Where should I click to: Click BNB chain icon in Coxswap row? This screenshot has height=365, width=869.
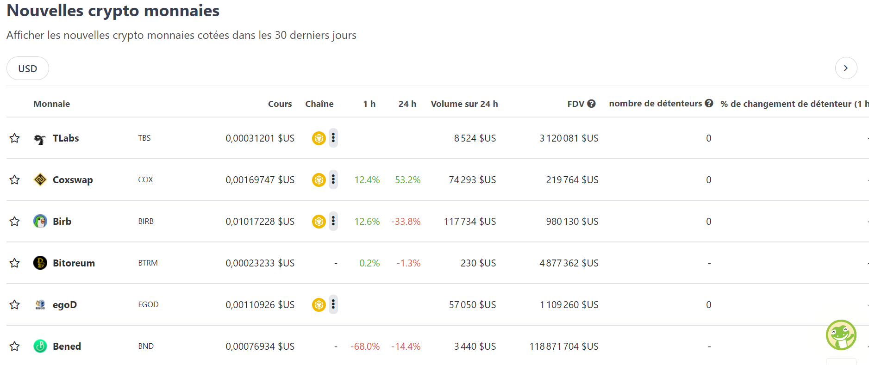319,179
